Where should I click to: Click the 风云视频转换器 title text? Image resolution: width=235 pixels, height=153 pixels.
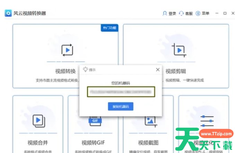coord(30,13)
